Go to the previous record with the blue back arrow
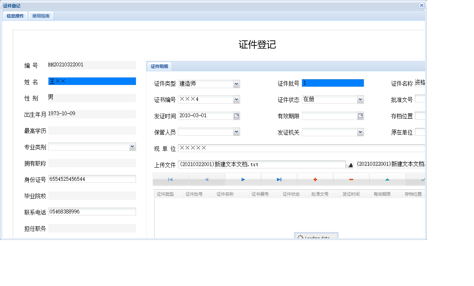Image resolution: width=474 pixels, height=286 pixels. [x=207, y=179]
